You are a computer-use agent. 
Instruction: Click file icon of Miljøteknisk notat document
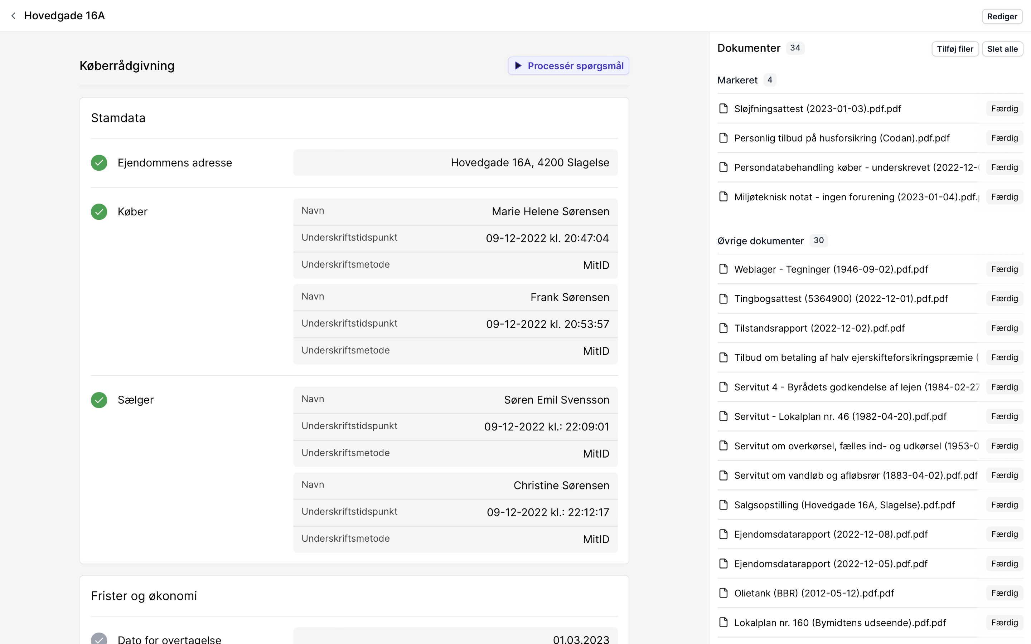[x=723, y=197]
